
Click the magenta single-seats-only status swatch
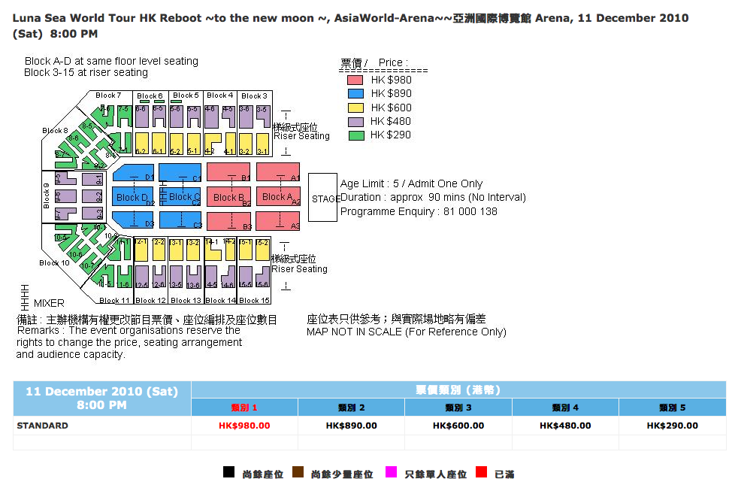pyautogui.click(x=391, y=472)
